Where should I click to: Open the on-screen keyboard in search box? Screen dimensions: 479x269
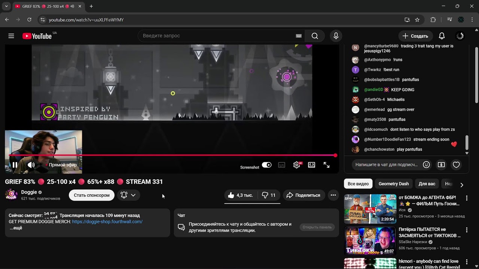click(x=299, y=36)
